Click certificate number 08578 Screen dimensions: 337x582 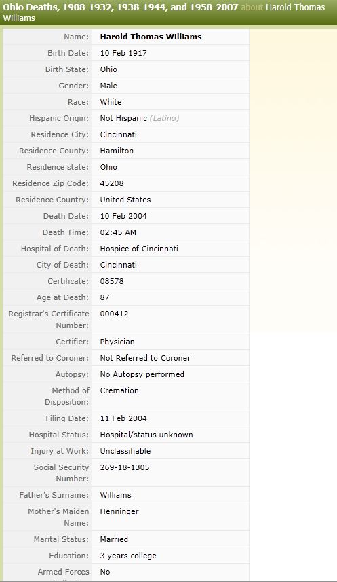(112, 281)
